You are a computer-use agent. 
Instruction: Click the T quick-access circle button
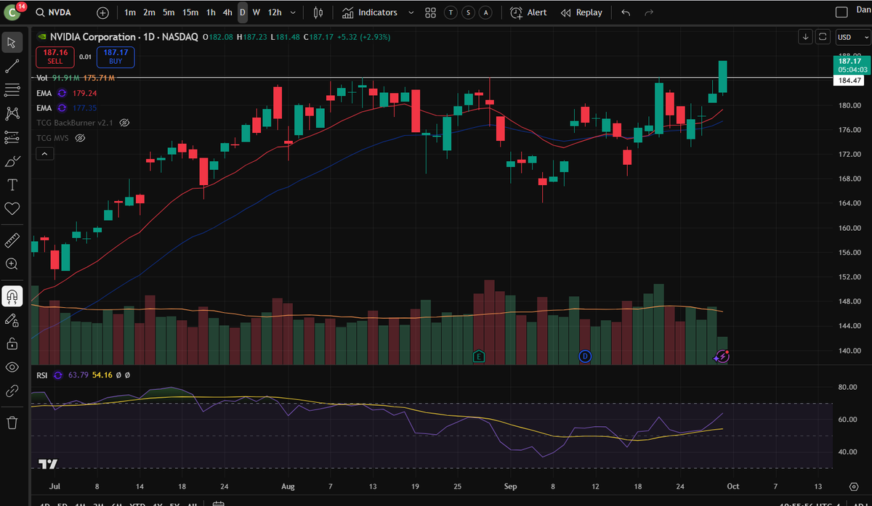(x=452, y=13)
